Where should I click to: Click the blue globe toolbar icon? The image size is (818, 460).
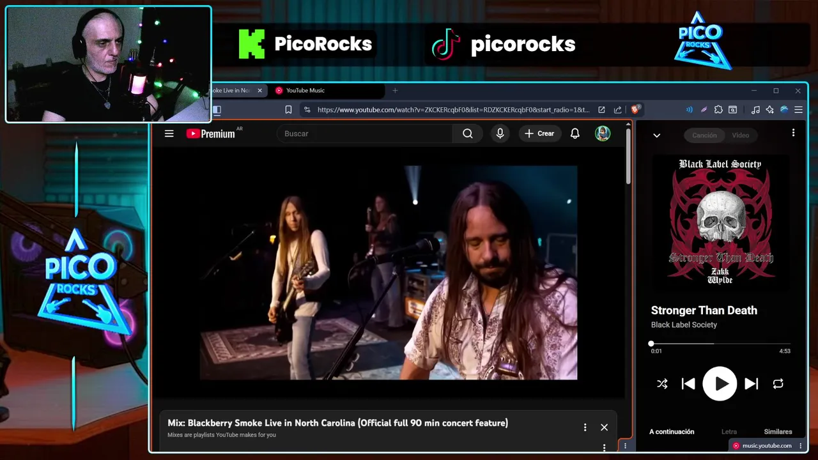coord(784,110)
